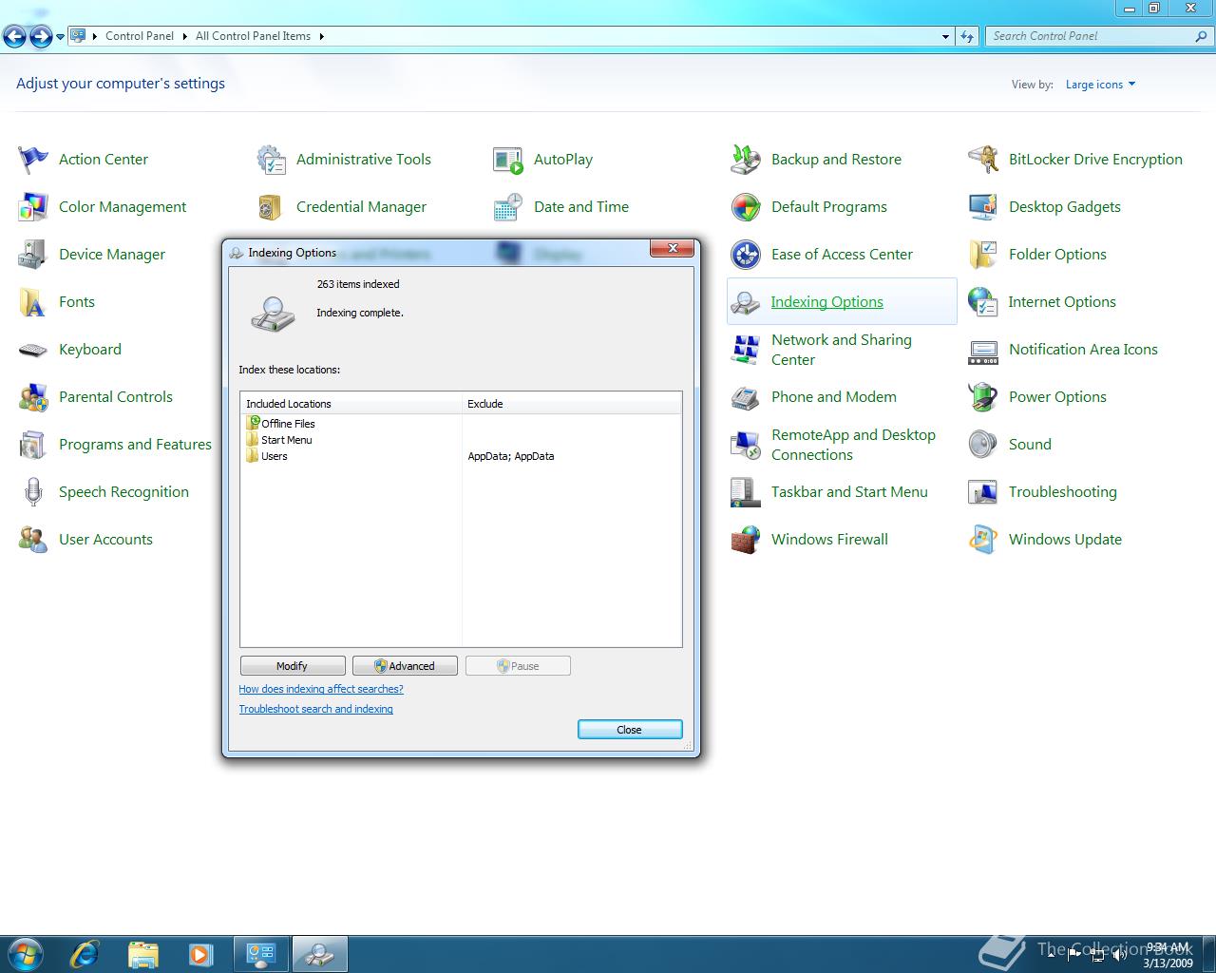The height and width of the screenshot is (973, 1216).
Task: Open the Folder Options icon
Action: pyautogui.click(x=983, y=255)
